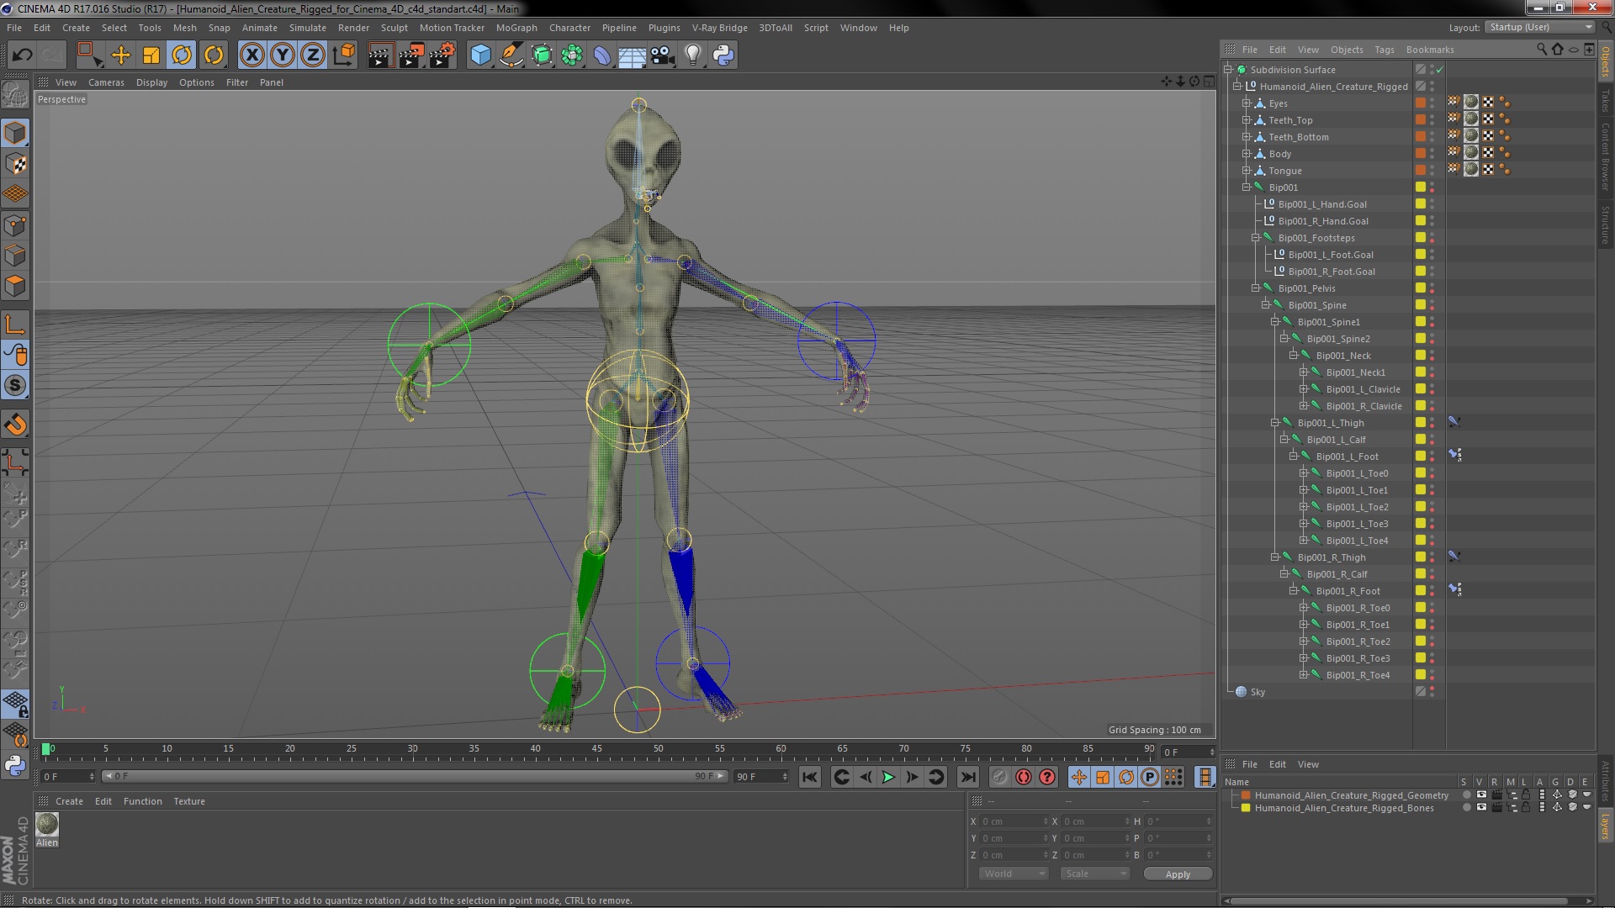
Task: Select Edges mode icon
Action: click(x=15, y=256)
